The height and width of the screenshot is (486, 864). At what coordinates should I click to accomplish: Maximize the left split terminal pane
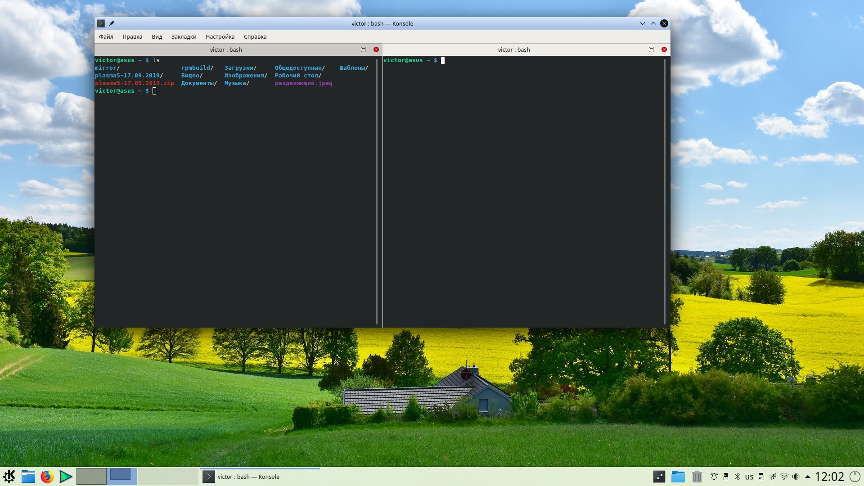[364, 49]
